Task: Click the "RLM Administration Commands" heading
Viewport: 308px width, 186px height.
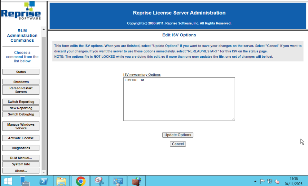Action: tap(22, 35)
